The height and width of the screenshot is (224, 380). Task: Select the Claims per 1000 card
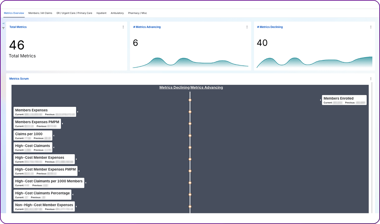[x=33, y=136]
